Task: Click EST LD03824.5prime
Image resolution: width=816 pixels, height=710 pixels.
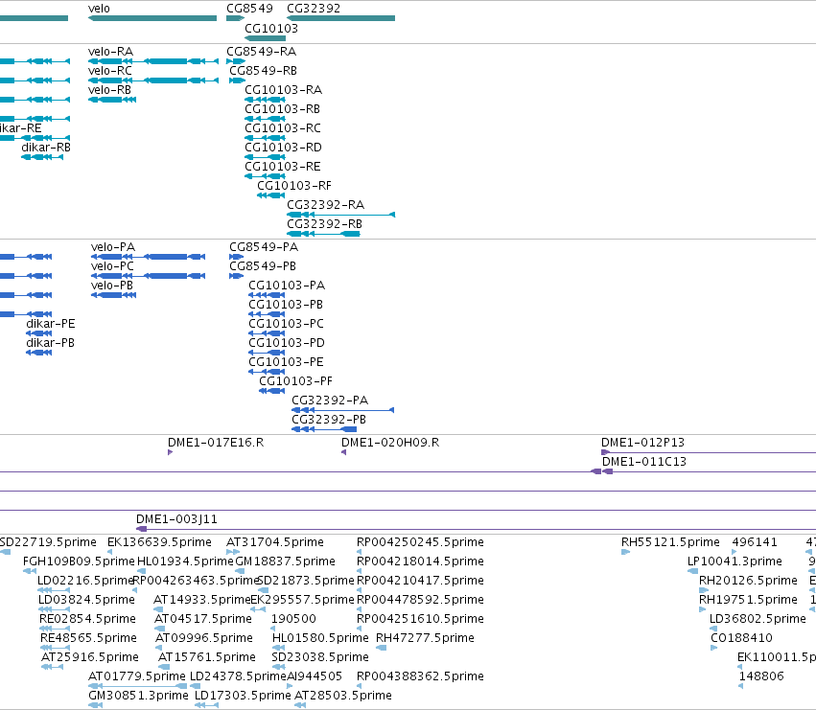Action: [54, 609]
